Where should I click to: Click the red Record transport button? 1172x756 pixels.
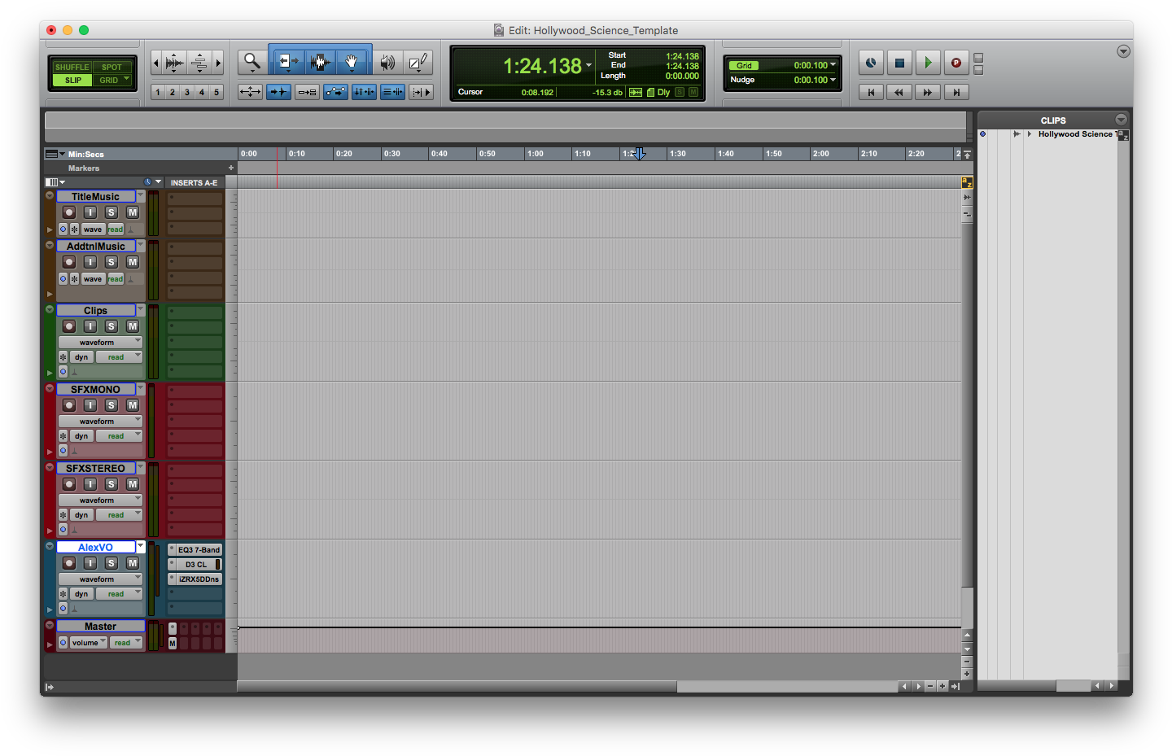click(956, 63)
